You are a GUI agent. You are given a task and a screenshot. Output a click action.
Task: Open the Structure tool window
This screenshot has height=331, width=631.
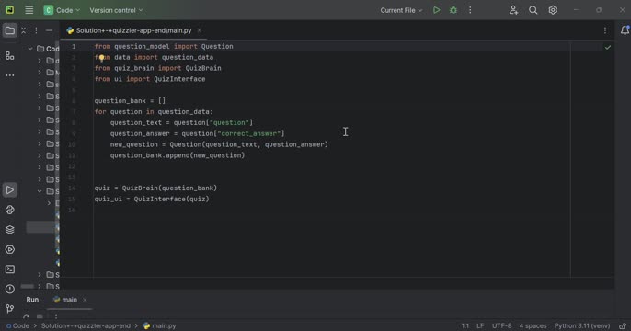pyautogui.click(x=9, y=55)
